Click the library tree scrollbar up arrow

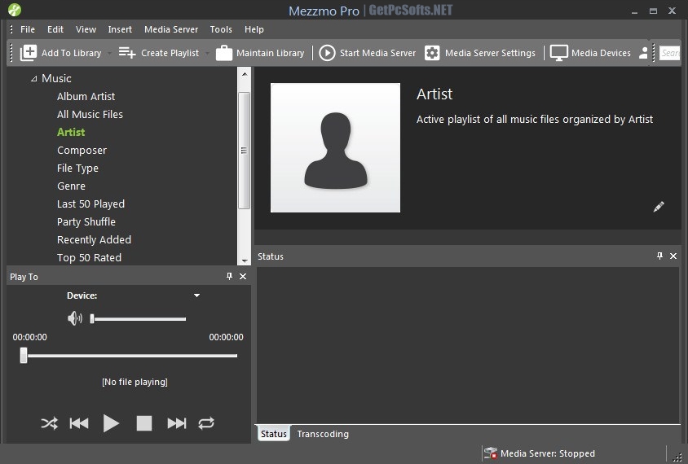(x=245, y=73)
